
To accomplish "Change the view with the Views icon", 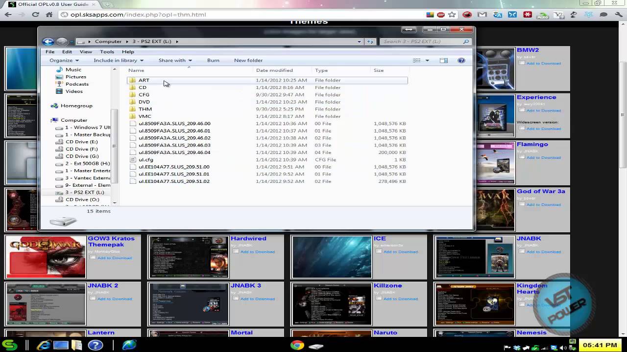I will click(417, 60).
